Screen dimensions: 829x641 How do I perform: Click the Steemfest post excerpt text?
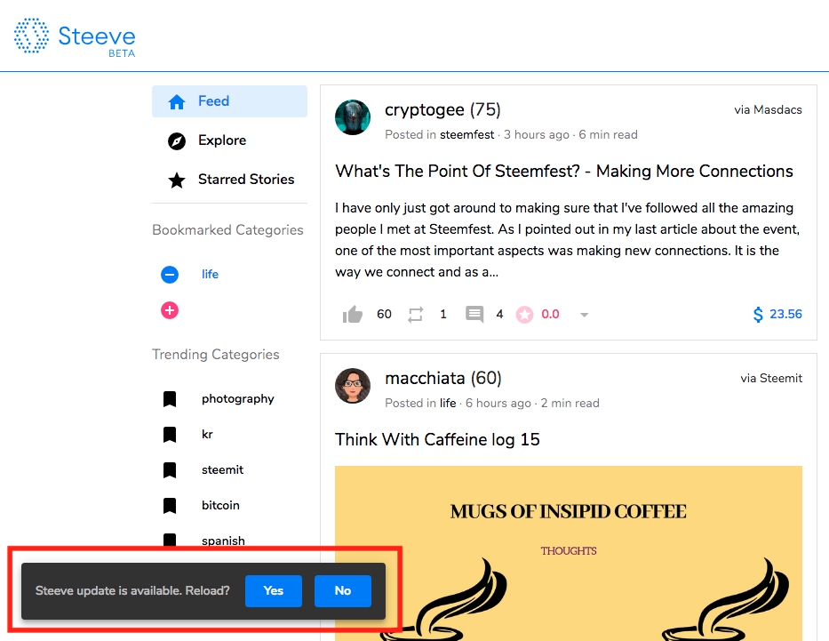(567, 239)
